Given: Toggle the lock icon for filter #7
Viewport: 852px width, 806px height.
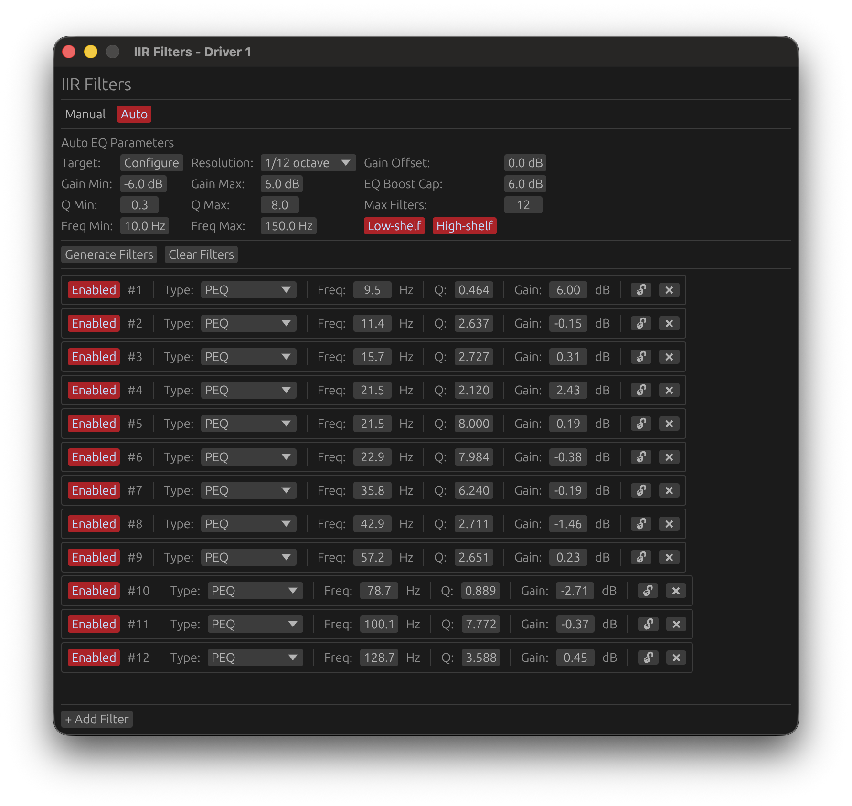Looking at the screenshot, I should tap(641, 490).
